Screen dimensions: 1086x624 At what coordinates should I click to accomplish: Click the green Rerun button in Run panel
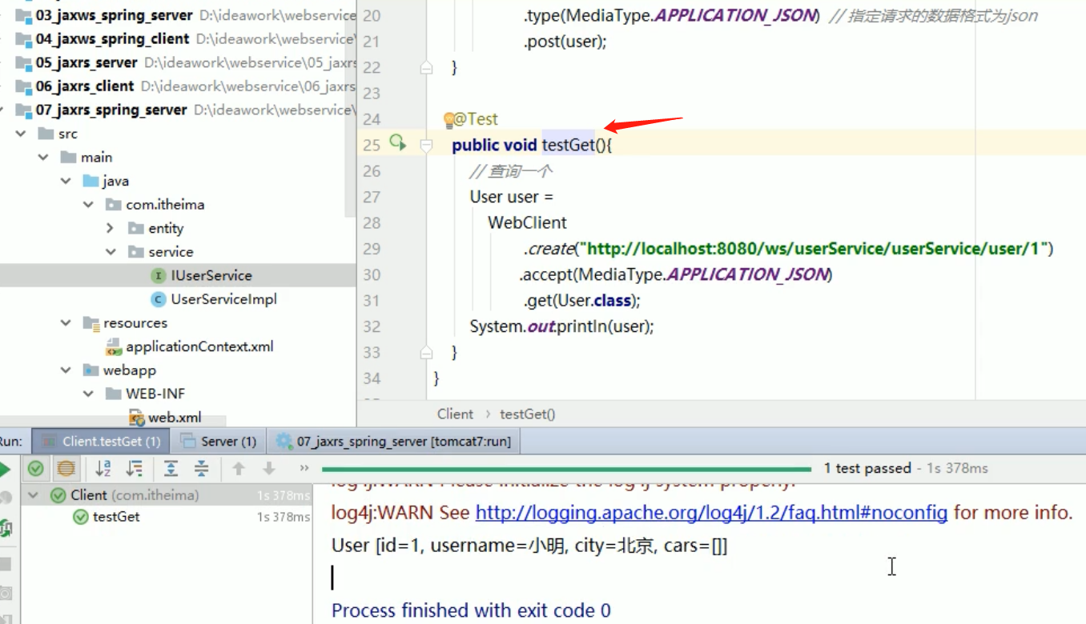4,469
